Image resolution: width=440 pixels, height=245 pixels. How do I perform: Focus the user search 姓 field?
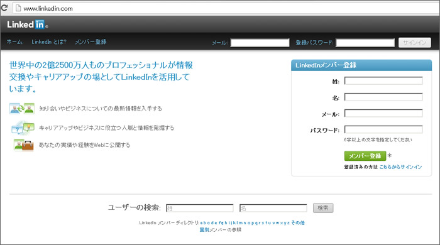tap(199, 208)
